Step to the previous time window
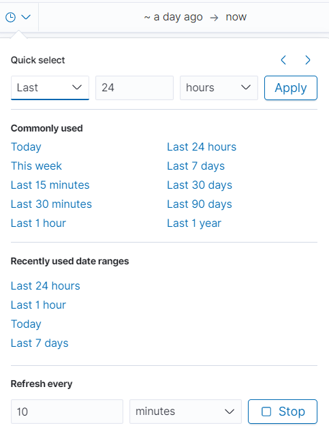 coord(283,60)
